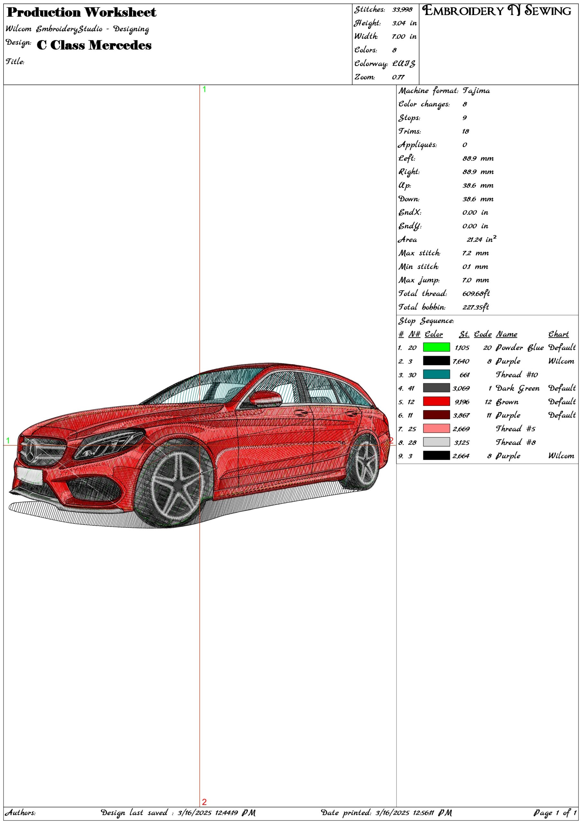Click the Max stitch value '7.2 mm'
The image size is (582, 824).
(475, 253)
